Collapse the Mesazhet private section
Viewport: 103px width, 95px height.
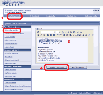click(18, 50)
